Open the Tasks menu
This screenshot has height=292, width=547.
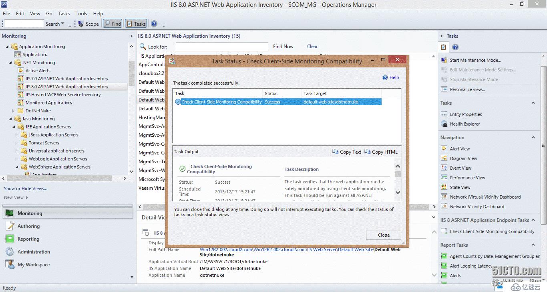pyautogui.click(x=64, y=14)
